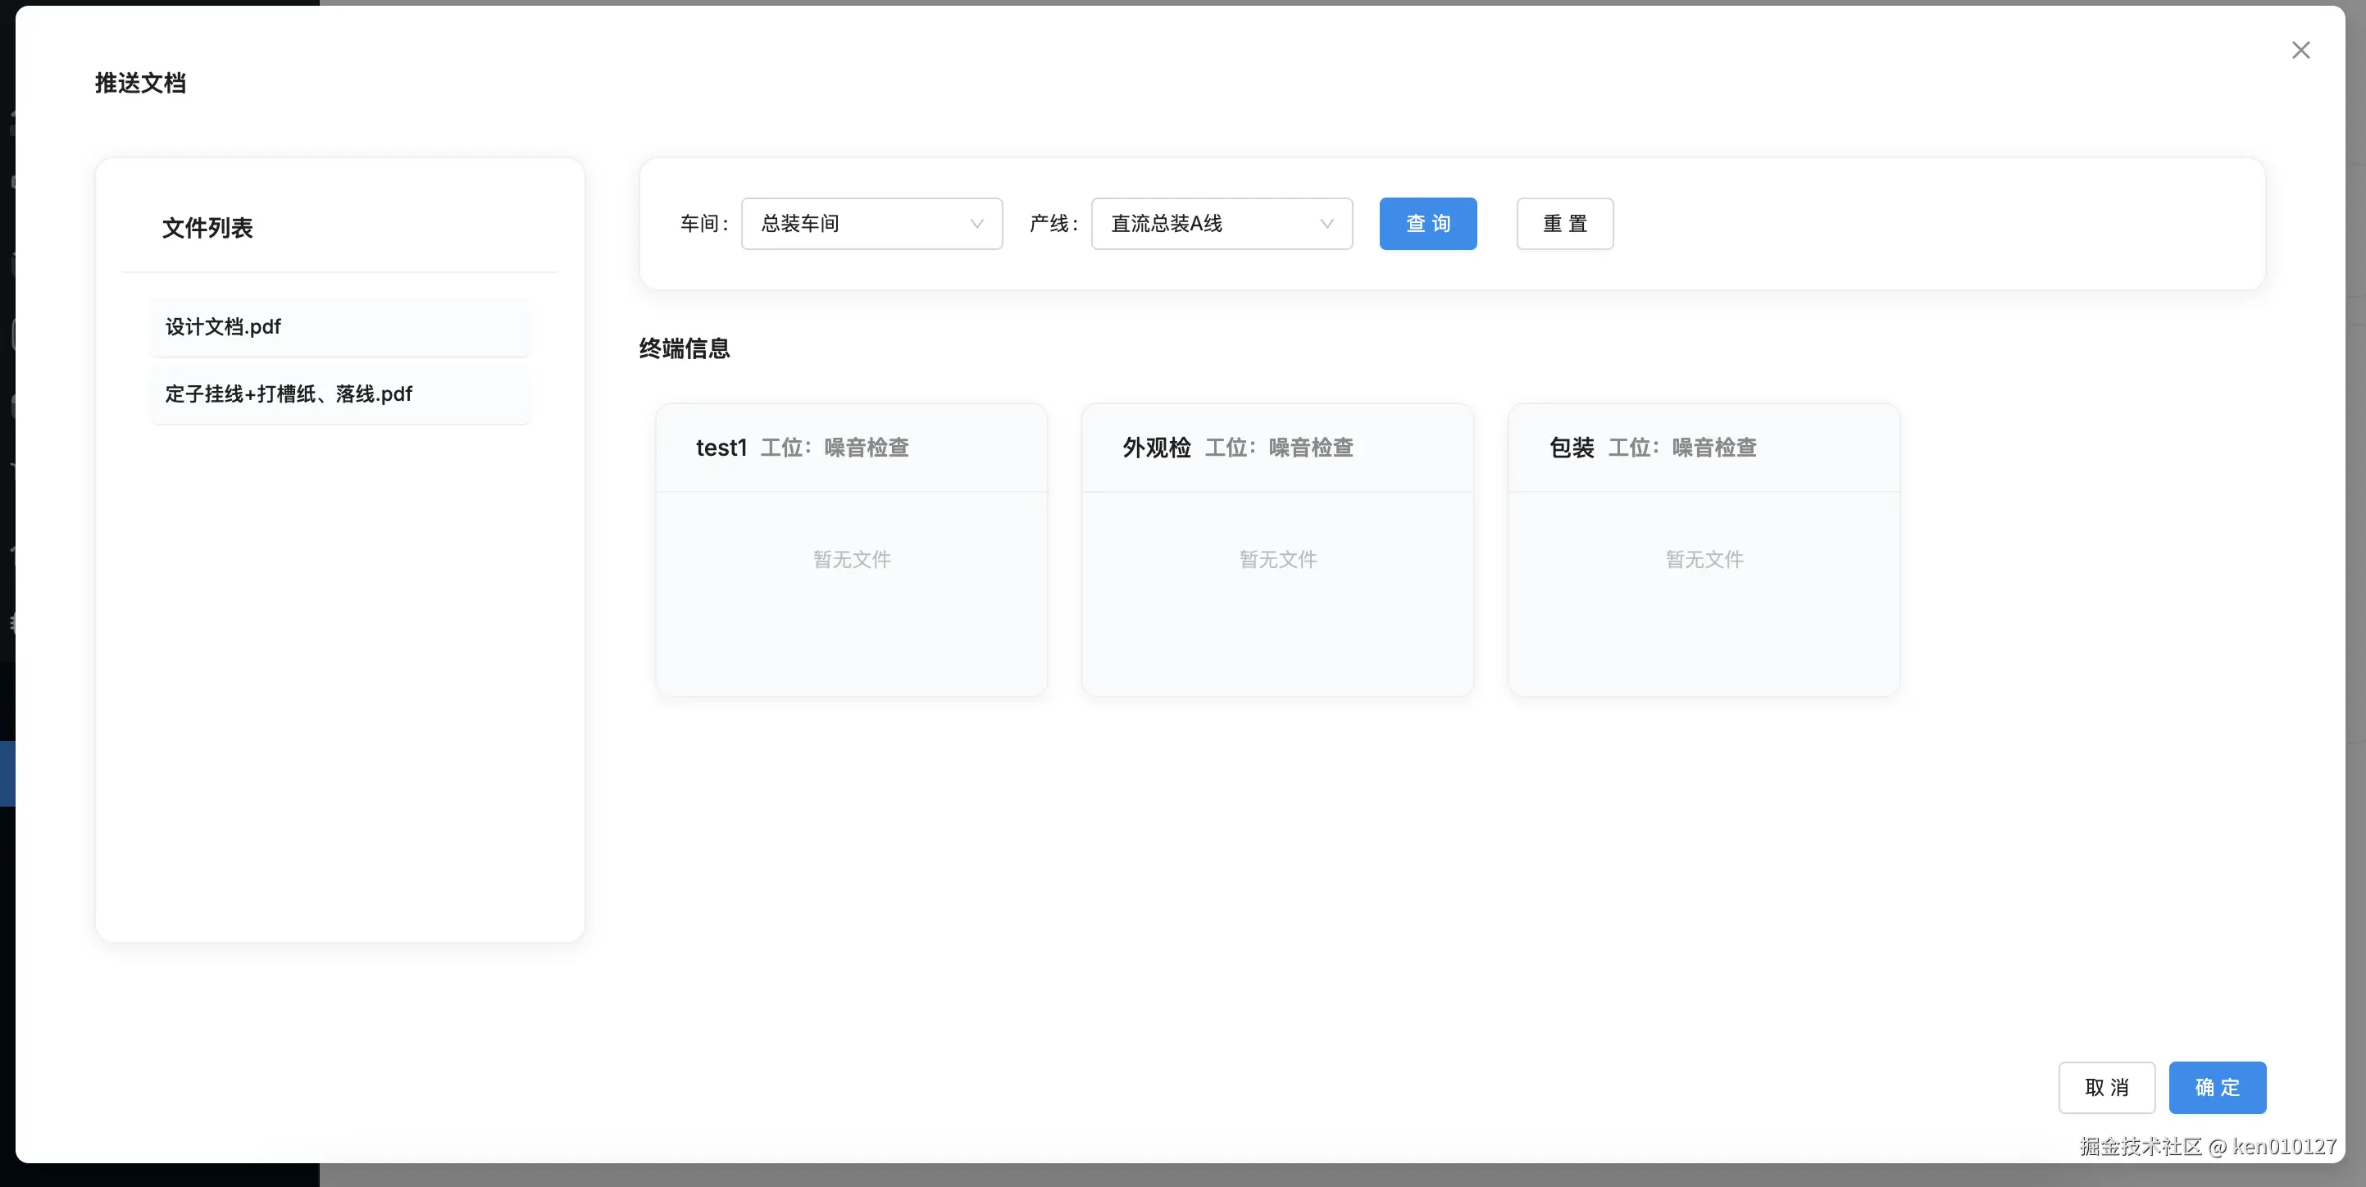This screenshot has height=1187, width=2366.
Task: Select the test1 terminal card
Action: pos(850,448)
